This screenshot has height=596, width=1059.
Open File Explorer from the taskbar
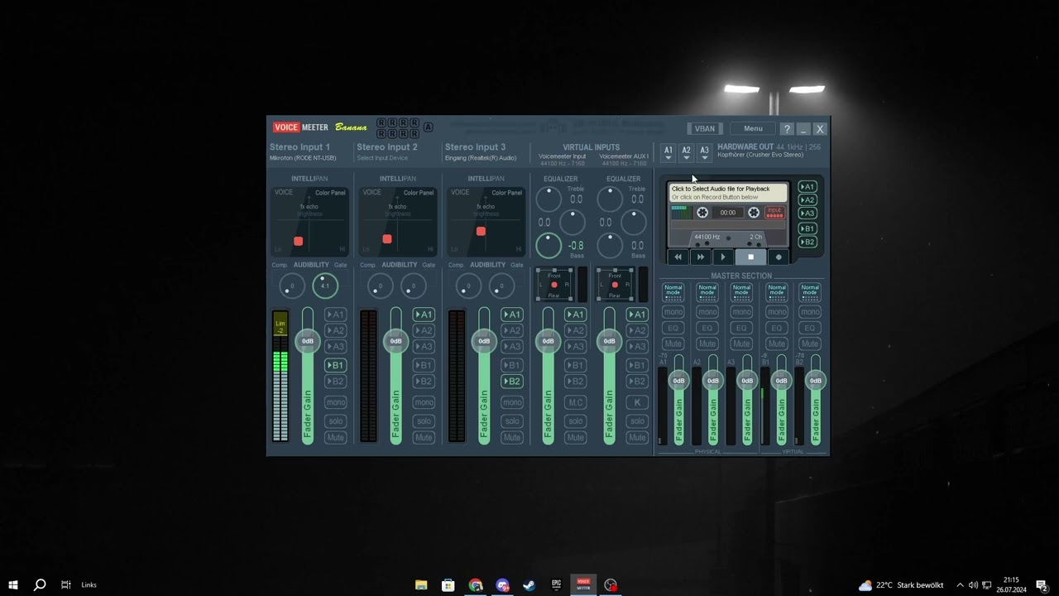(421, 584)
